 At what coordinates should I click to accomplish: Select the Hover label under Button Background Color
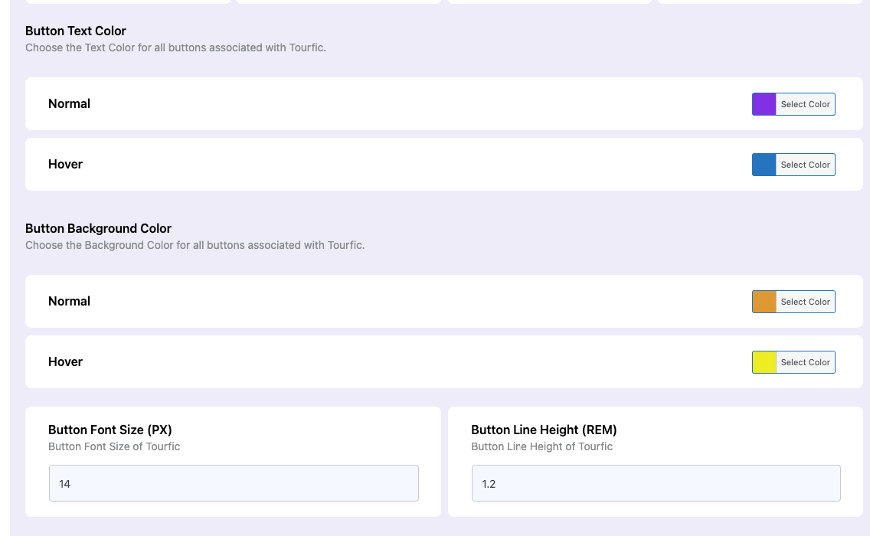pyautogui.click(x=65, y=361)
